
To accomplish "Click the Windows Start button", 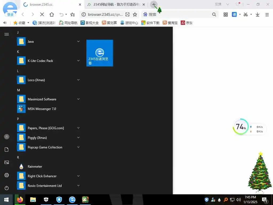I will 6,200.
